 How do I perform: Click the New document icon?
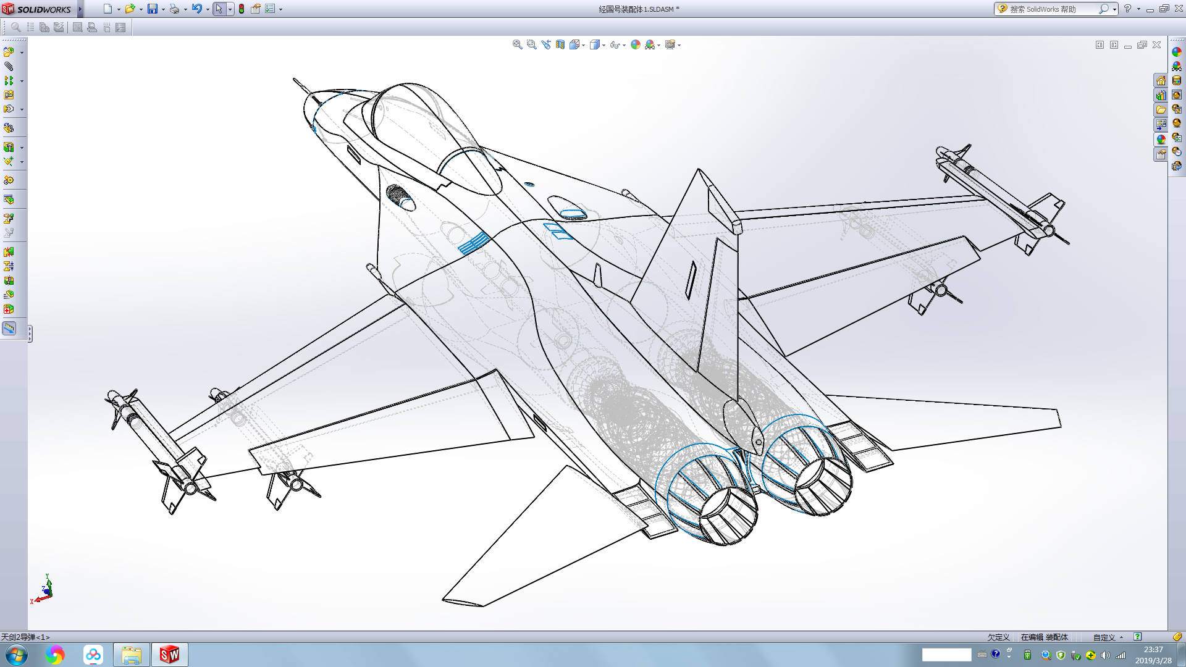click(107, 9)
